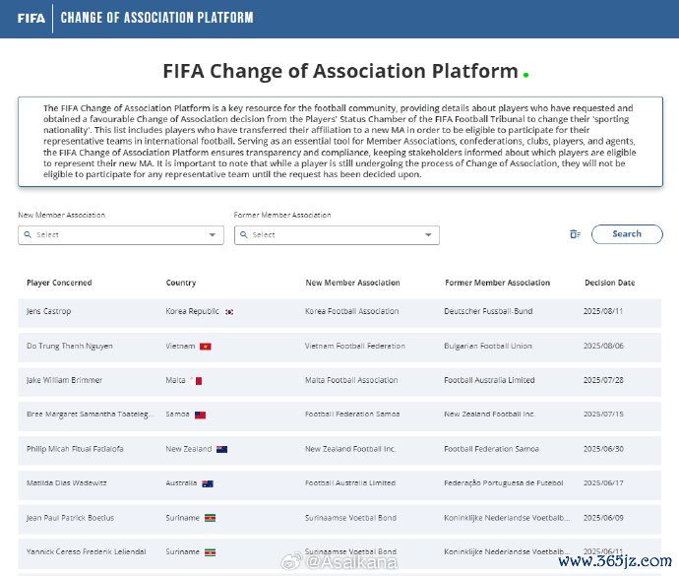This screenshot has height=576, width=679.
Task: Click the Australia flag icon
Action: click(x=208, y=483)
